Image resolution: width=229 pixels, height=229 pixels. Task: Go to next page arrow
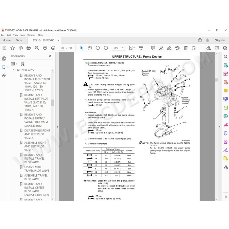click(x=53, y=48)
